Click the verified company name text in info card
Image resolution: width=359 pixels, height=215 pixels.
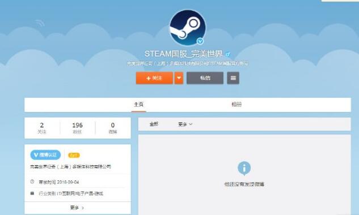70,166
